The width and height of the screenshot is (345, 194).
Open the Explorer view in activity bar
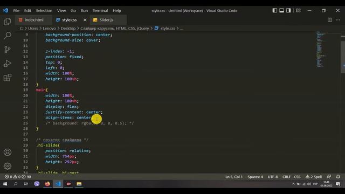tap(7, 22)
